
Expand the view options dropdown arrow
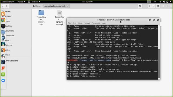[x=153, y=6]
